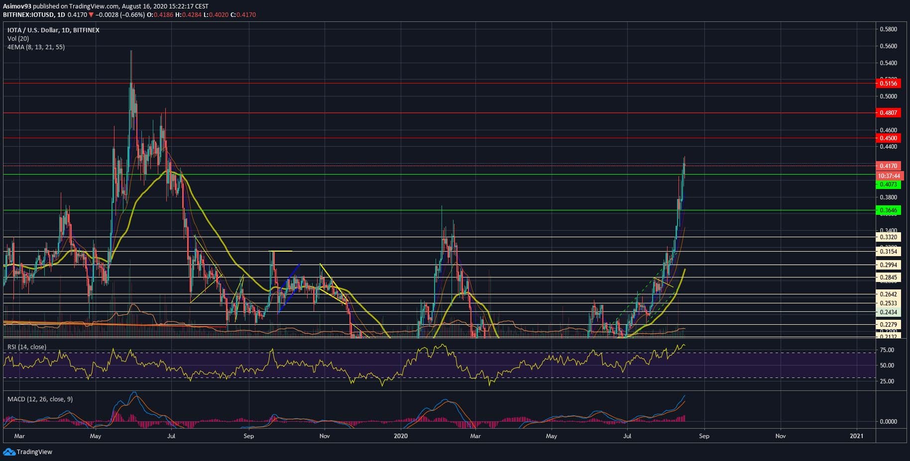This screenshot has height=461, width=910.
Task: Open the 4EMA (8, 13, 21, 55) legend
Action: coord(36,47)
